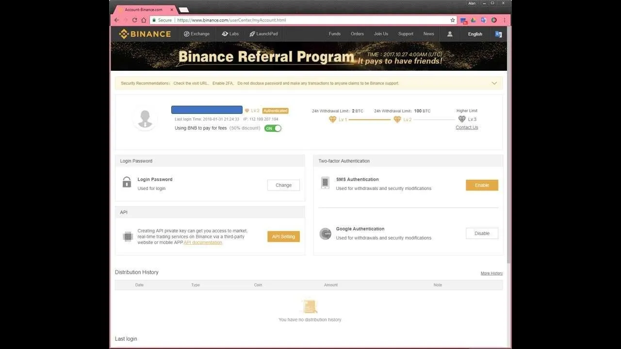Open the Orders menu

(357, 34)
